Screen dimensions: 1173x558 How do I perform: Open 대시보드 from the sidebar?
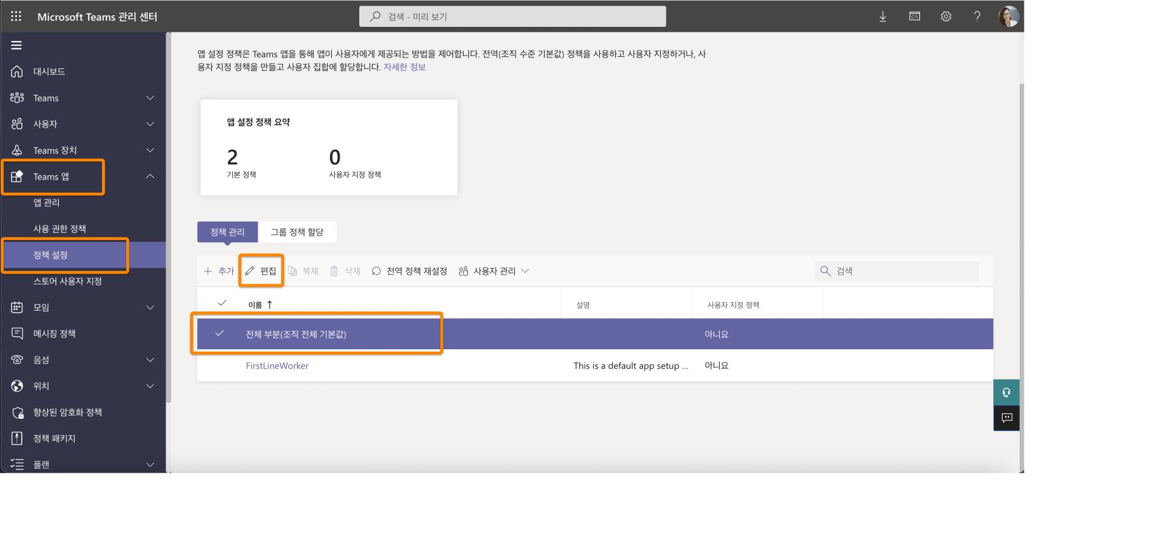pyautogui.click(x=49, y=71)
